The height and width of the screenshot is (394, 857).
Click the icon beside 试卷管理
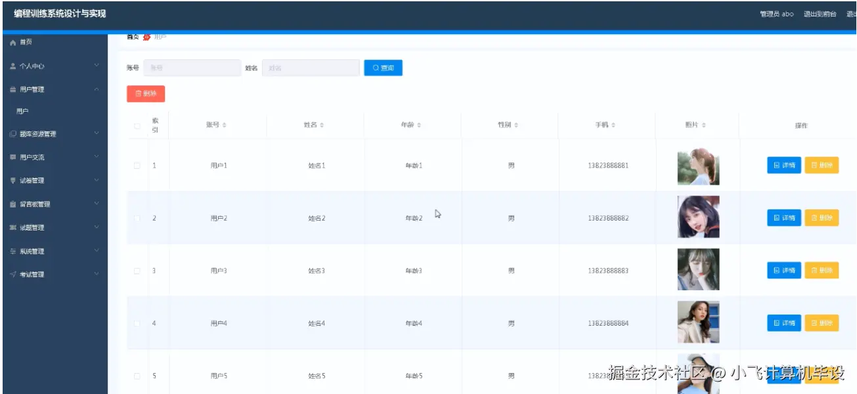pyautogui.click(x=12, y=181)
